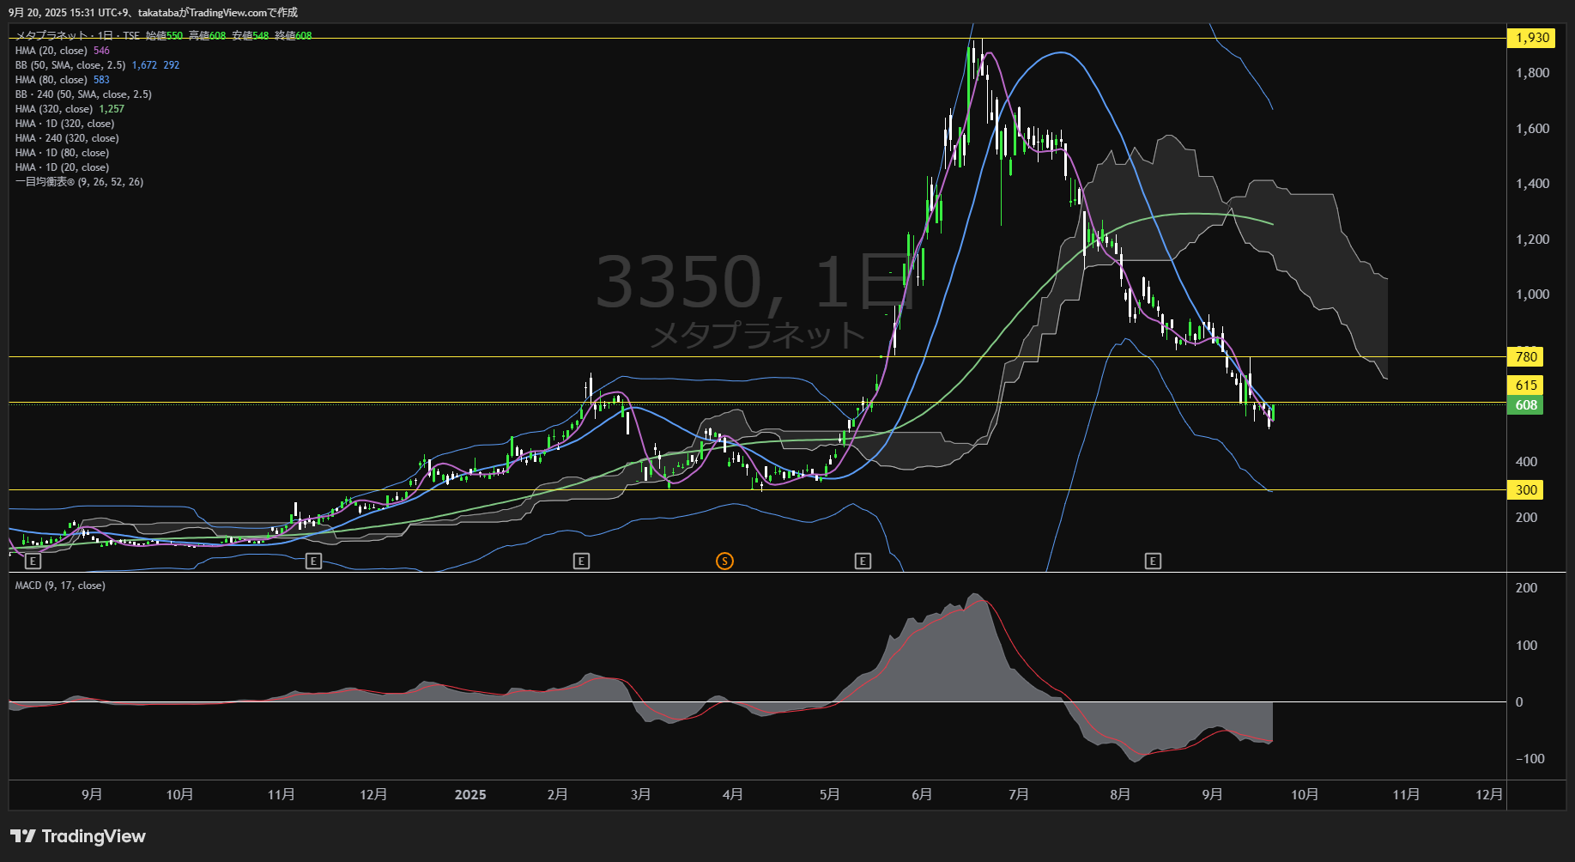The height and width of the screenshot is (862, 1575).
Task: Select the HMA (80, close) 583 legend
Action: tap(62, 80)
